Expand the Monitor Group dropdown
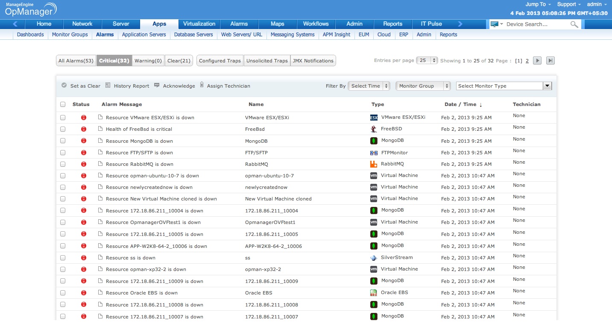This screenshot has width=612, height=327. [423, 86]
